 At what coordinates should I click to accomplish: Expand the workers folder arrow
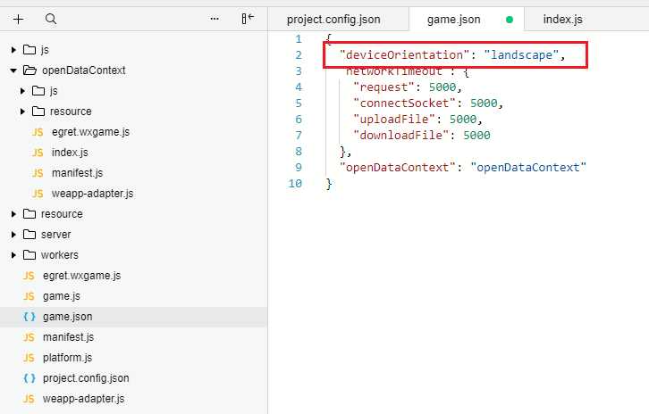(13, 255)
